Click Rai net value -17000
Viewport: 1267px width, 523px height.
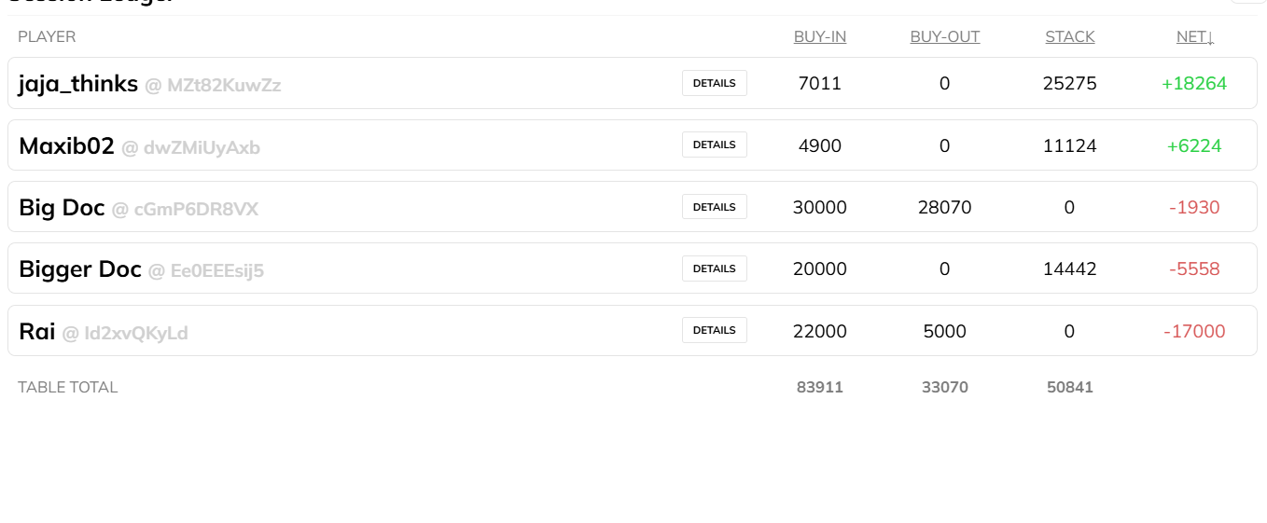[x=1194, y=331]
